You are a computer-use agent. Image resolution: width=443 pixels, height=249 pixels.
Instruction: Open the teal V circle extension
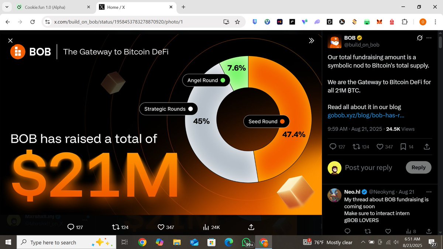(267, 22)
